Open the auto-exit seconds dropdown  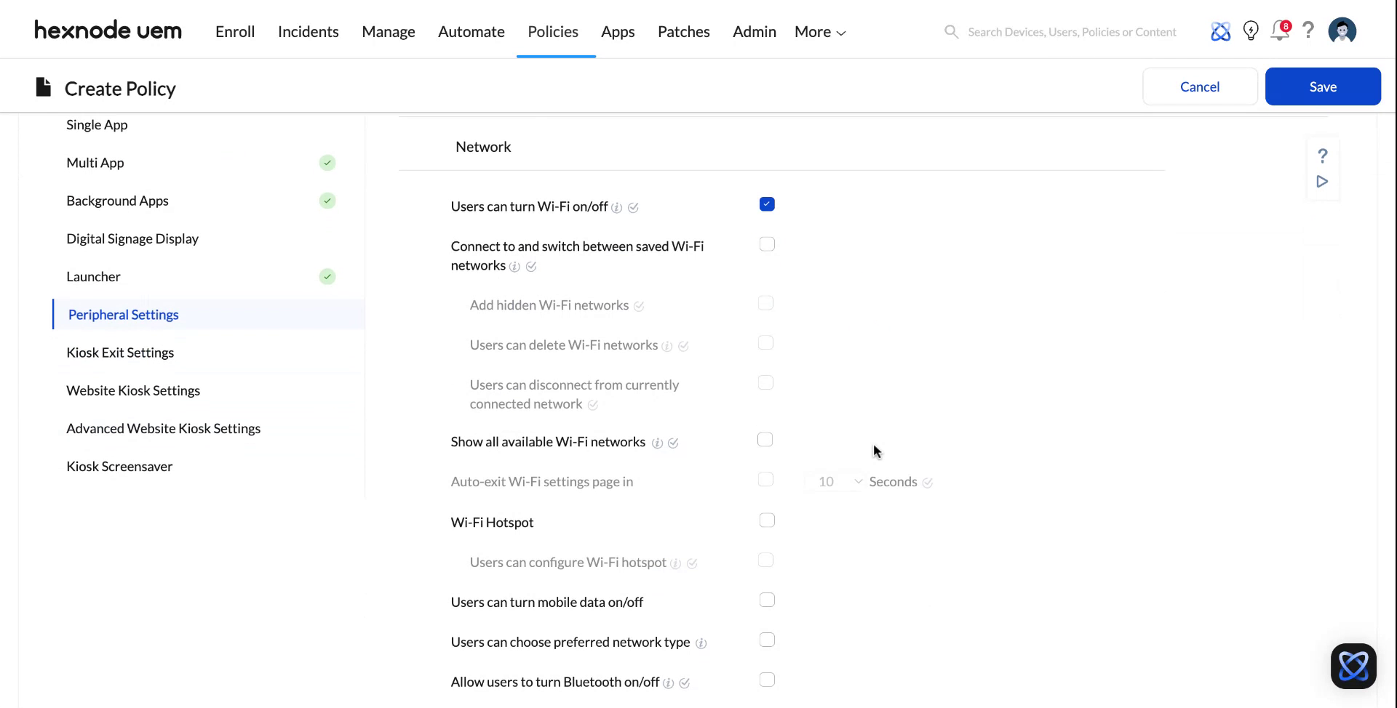857,481
